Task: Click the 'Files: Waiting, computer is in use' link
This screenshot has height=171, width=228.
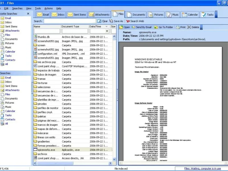Action: pos(202,168)
